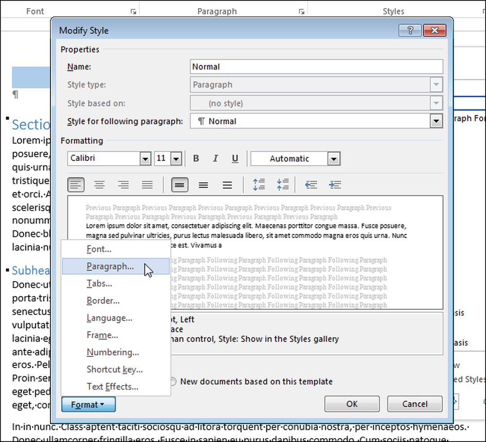
Task: Choose Font... from Format menu
Action: click(116, 249)
